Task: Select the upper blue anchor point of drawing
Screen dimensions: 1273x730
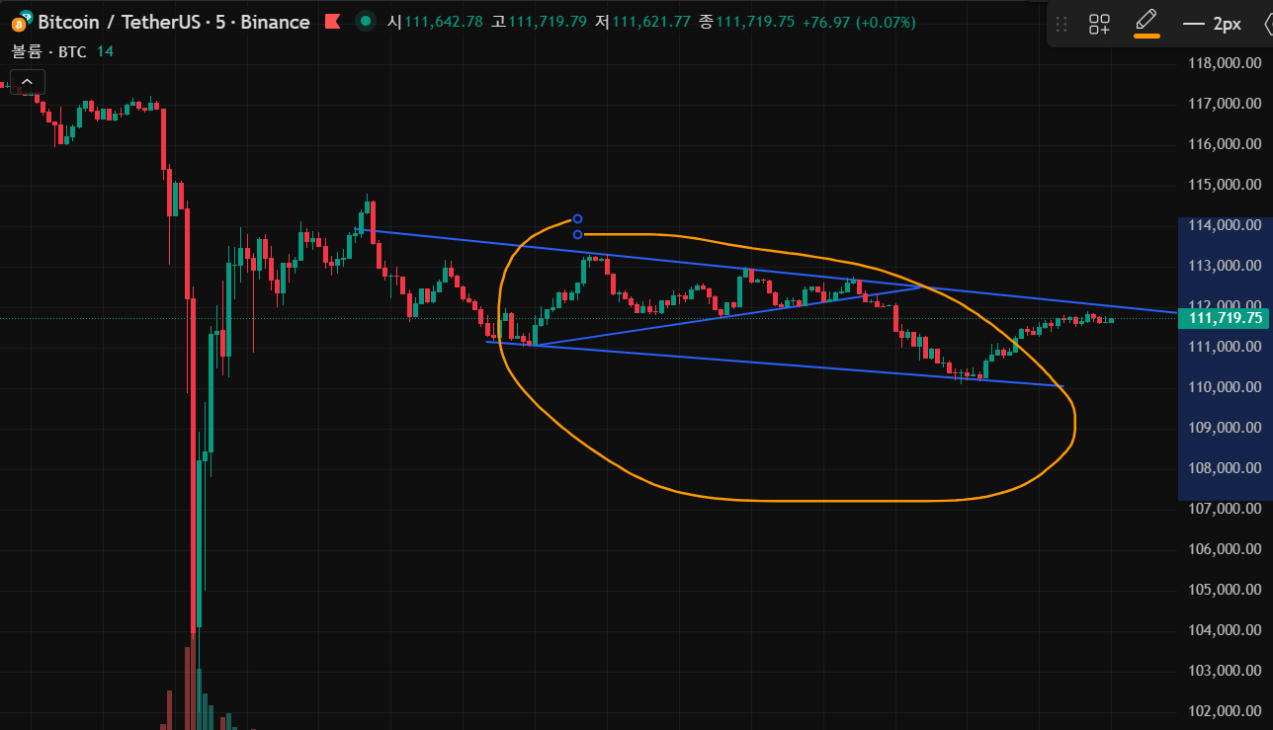Action: 578,219
